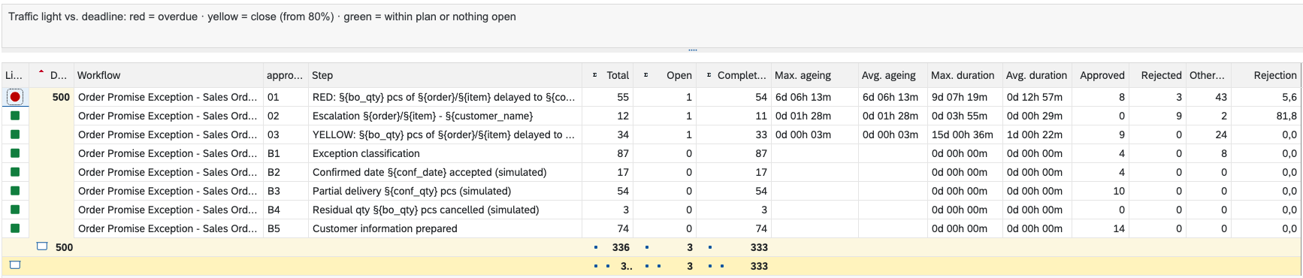Image resolution: width=1303 pixels, height=278 pixels.
Task: Click the green light icon in step 02 row
Action: click(x=15, y=116)
